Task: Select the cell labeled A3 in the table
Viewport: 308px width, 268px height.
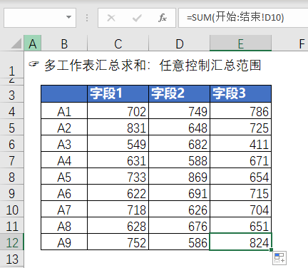Action: 64,143
